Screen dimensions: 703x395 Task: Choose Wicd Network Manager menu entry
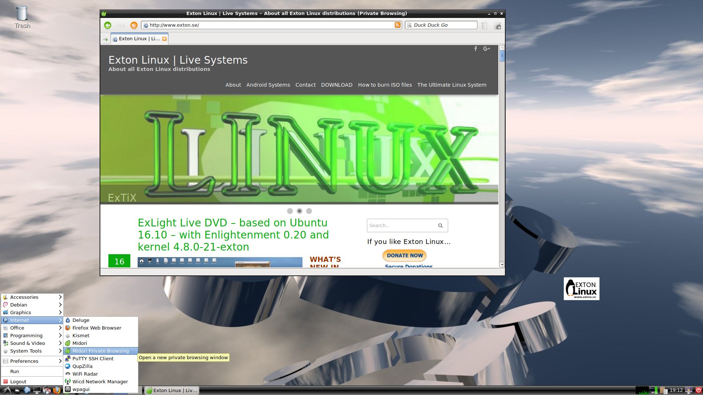click(100, 381)
